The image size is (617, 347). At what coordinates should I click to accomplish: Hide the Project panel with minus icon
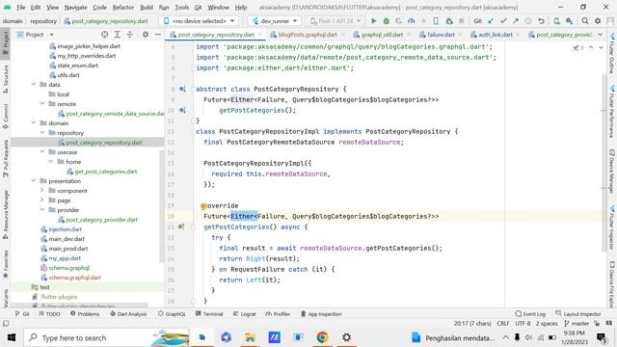(158, 35)
